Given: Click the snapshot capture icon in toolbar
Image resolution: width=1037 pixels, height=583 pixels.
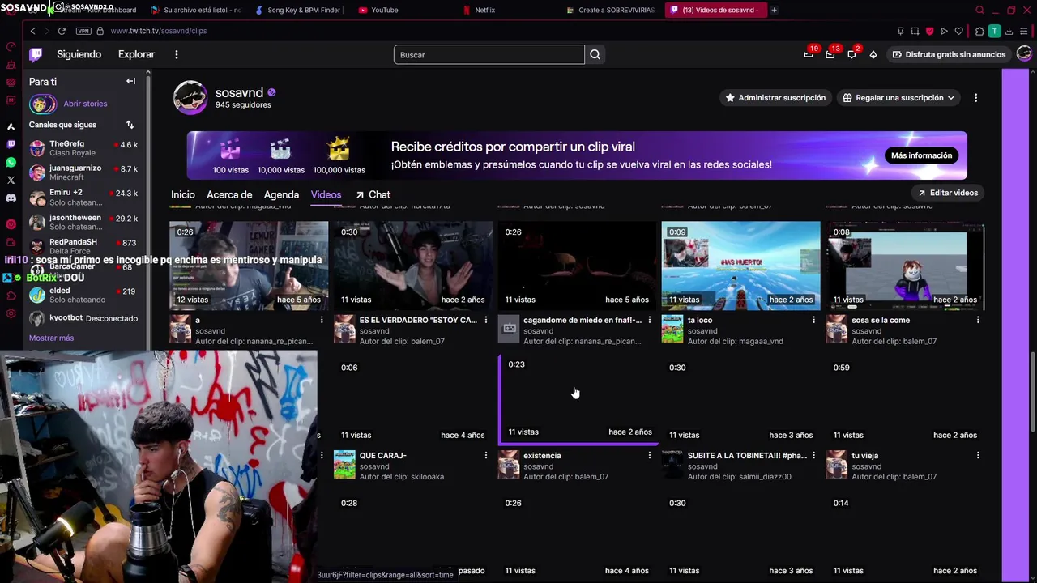Looking at the screenshot, I should pyautogui.click(x=915, y=31).
